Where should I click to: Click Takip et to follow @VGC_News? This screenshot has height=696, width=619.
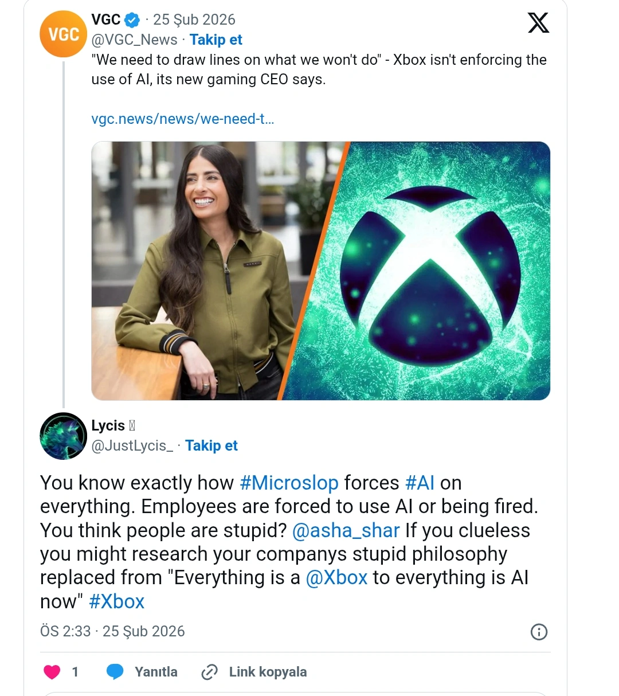point(216,40)
